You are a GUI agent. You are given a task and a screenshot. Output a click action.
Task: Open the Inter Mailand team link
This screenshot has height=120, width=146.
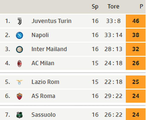(49, 49)
